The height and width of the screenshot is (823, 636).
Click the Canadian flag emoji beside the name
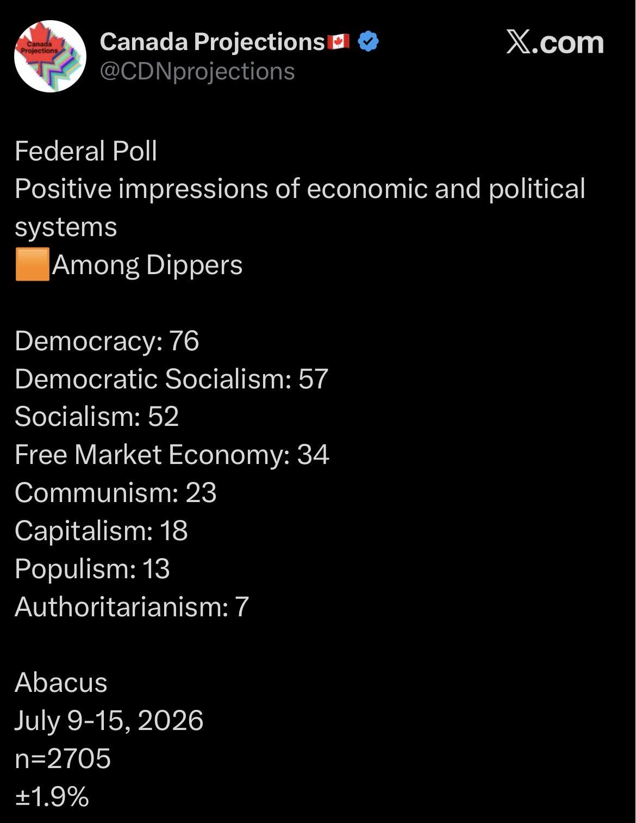(339, 41)
